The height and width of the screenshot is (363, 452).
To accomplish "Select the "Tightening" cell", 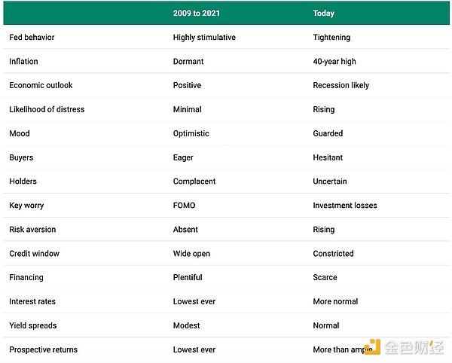I will coord(331,37).
